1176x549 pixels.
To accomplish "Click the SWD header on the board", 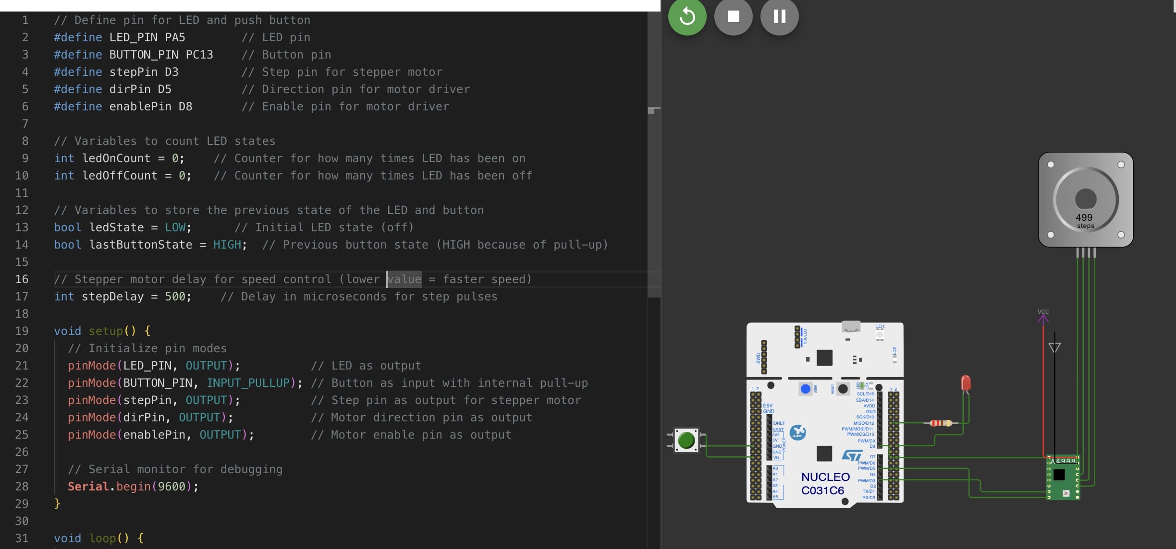I will [x=764, y=357].
